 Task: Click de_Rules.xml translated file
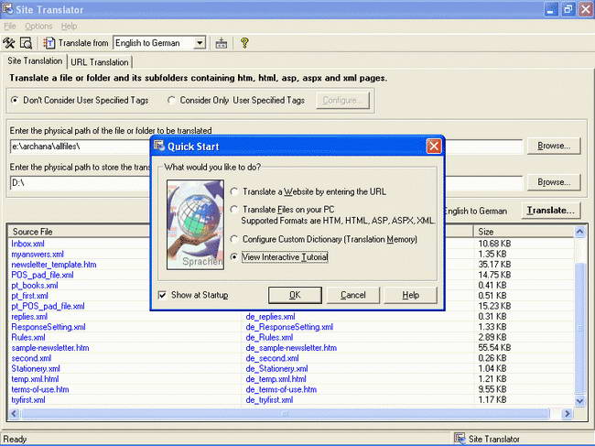269,337
